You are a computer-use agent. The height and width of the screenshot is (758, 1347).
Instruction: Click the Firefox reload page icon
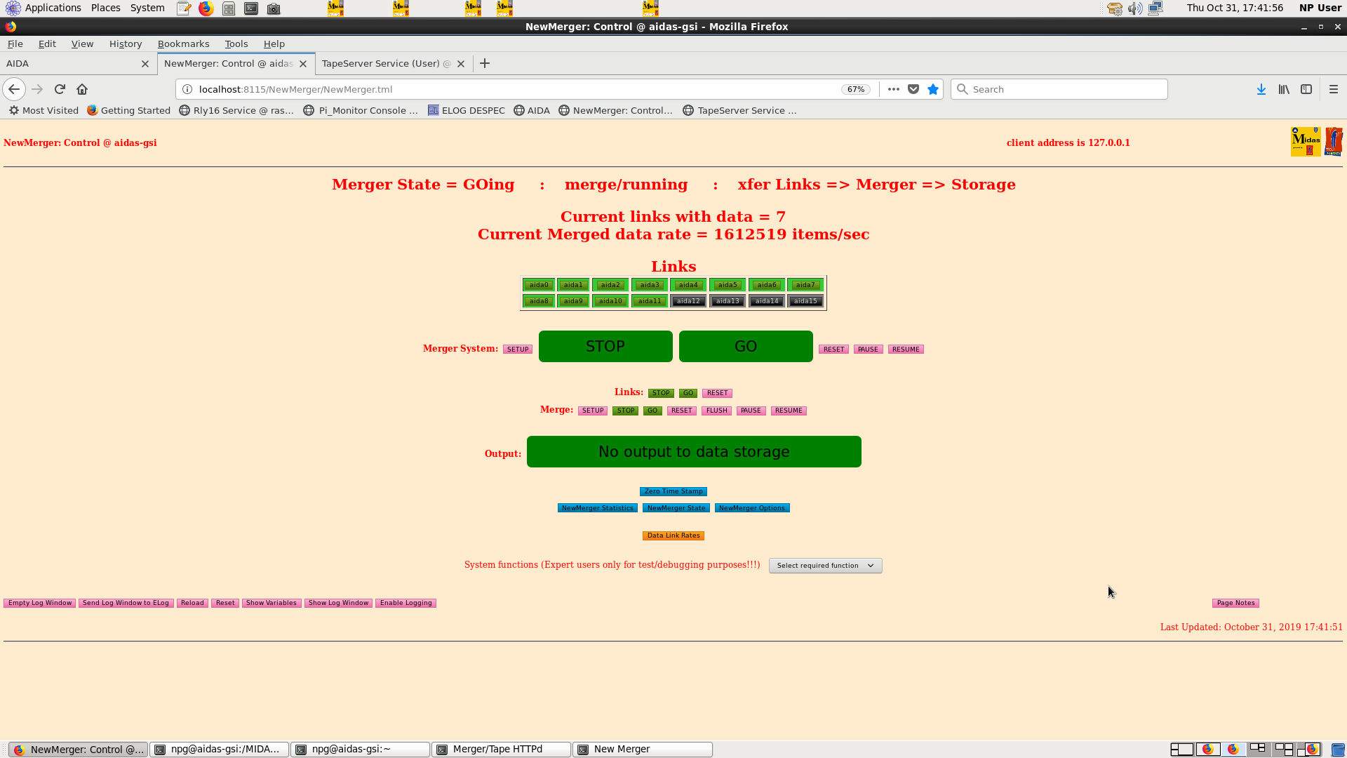pos(60,89)
